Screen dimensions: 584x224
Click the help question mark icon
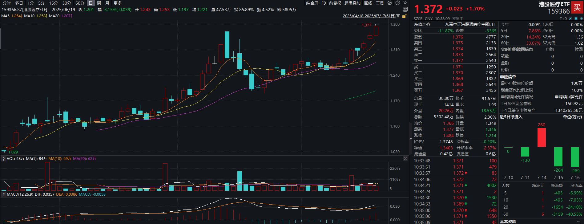click(398, 3)
